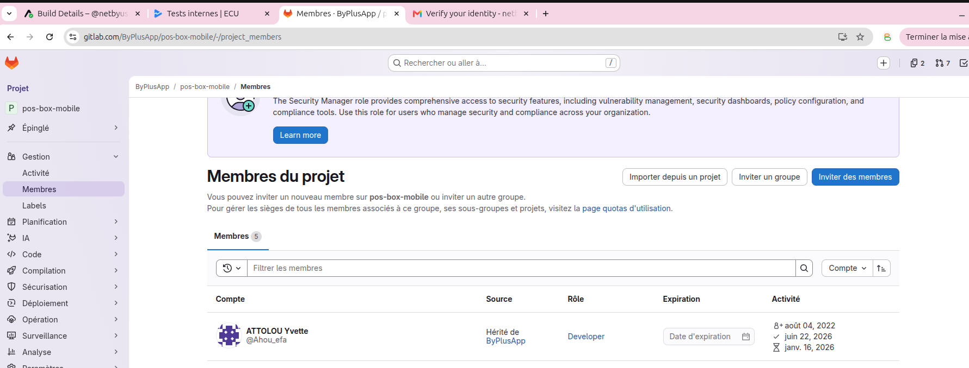
Task: Click the Inviter des membres button
Action: [x=855, y=177]
